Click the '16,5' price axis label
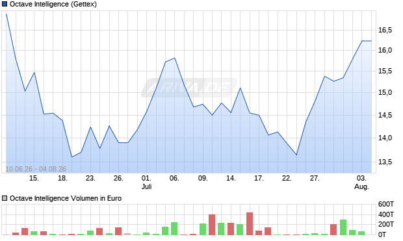 point(385,30)
